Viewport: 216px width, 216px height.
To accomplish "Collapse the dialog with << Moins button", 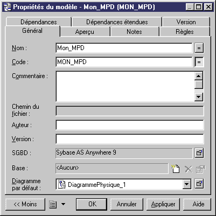I will (x=25, y=204).
